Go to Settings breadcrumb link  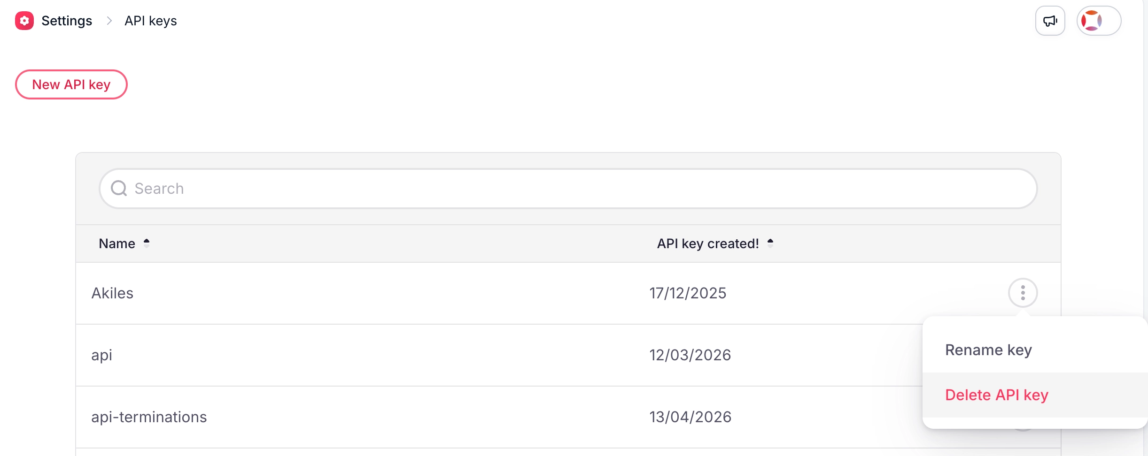click(67, 21)
